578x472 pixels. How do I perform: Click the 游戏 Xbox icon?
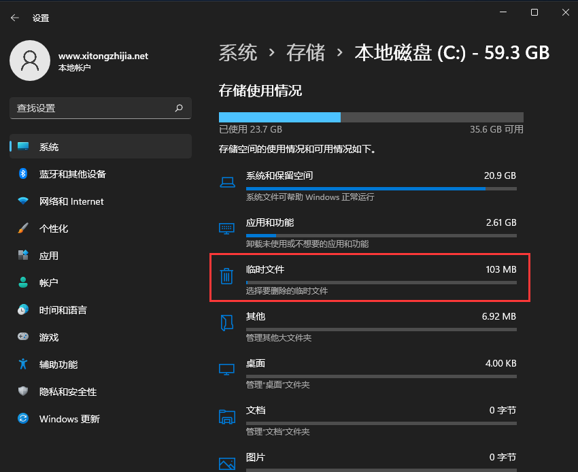pyautogui.click(x=22, y=337)
